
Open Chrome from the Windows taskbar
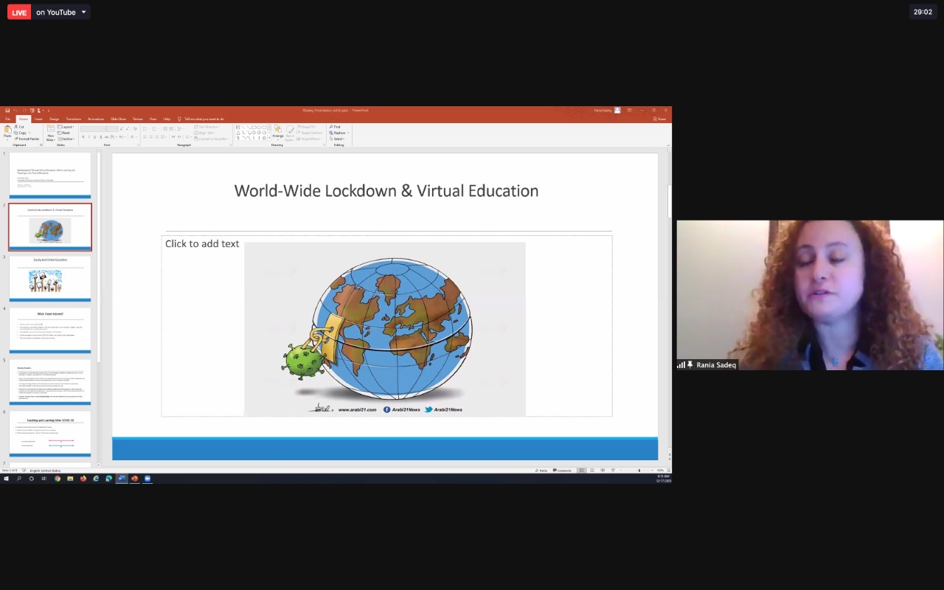tap(58, 479)
